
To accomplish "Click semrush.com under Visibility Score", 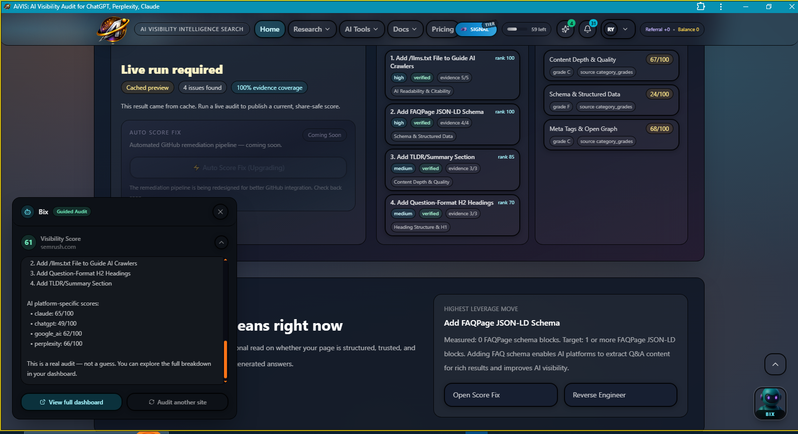I will point(58,247).
